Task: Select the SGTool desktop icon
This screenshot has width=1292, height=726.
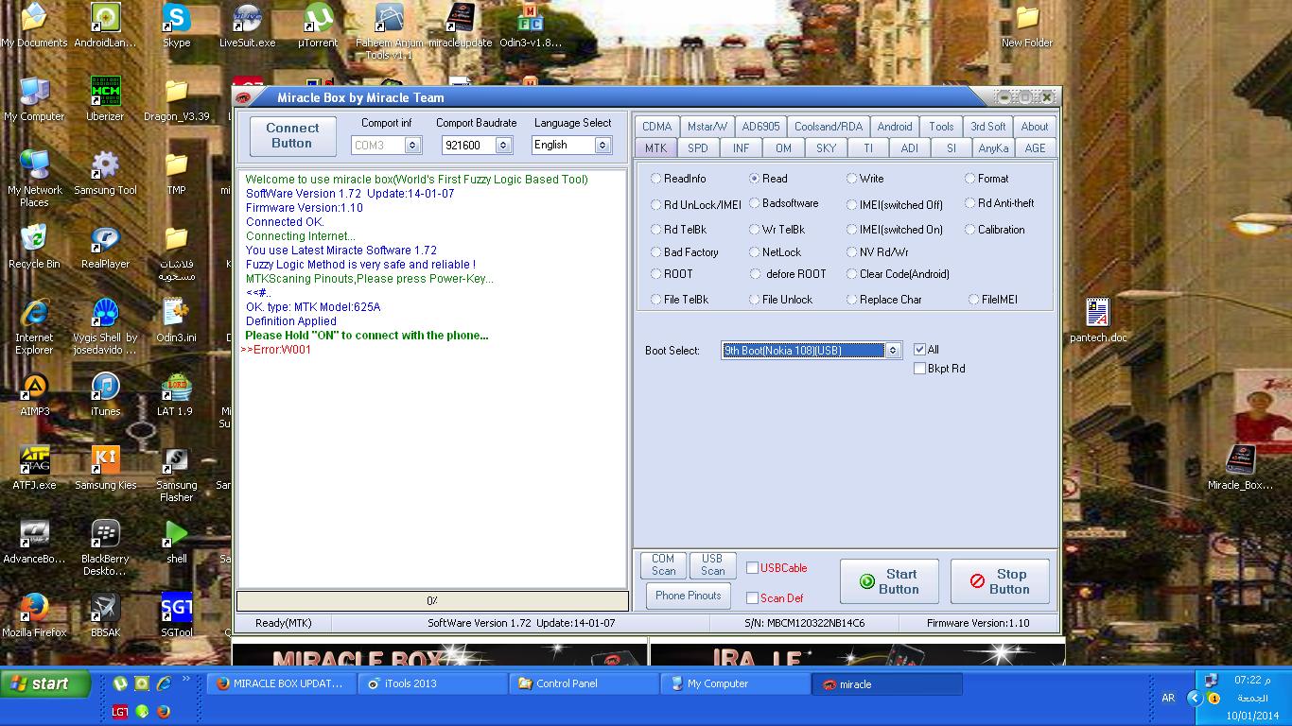Action: pos(176,615)
